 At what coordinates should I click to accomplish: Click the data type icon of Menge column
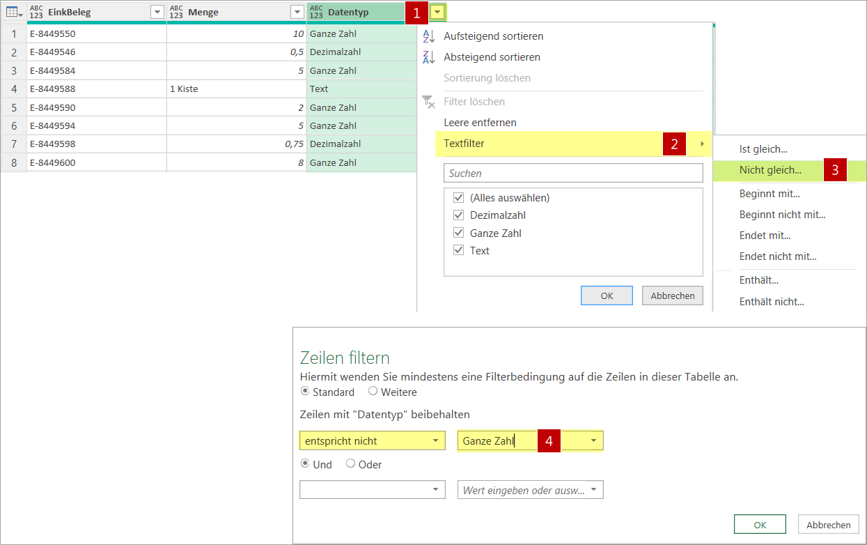(x=176, y=12)
